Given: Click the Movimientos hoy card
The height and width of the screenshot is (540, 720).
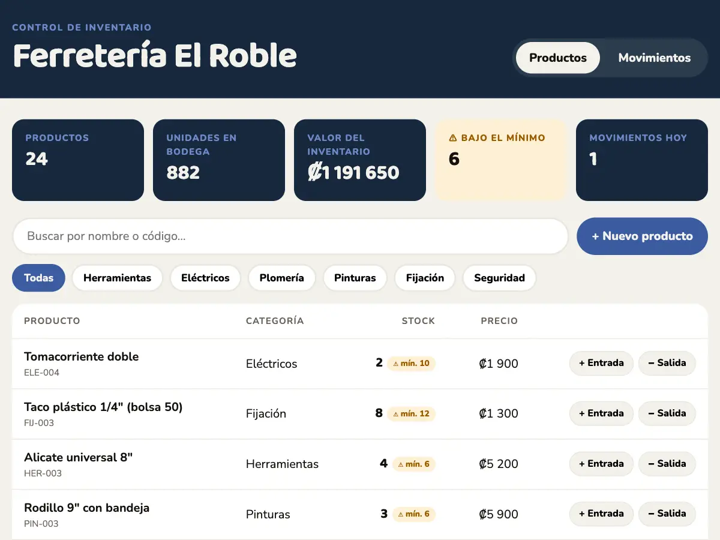Looking at the screenshot, I should [642, 160].
